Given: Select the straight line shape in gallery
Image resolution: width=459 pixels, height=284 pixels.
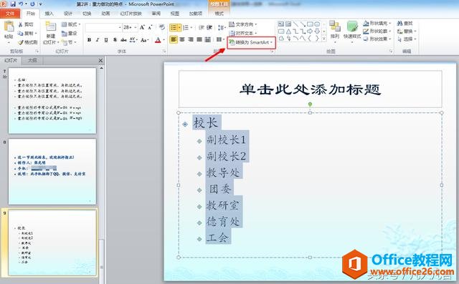Looking at the screenshot, I should [295, 24].
